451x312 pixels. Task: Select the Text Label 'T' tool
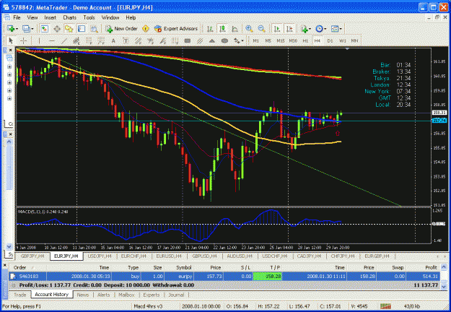coord(126,41)
